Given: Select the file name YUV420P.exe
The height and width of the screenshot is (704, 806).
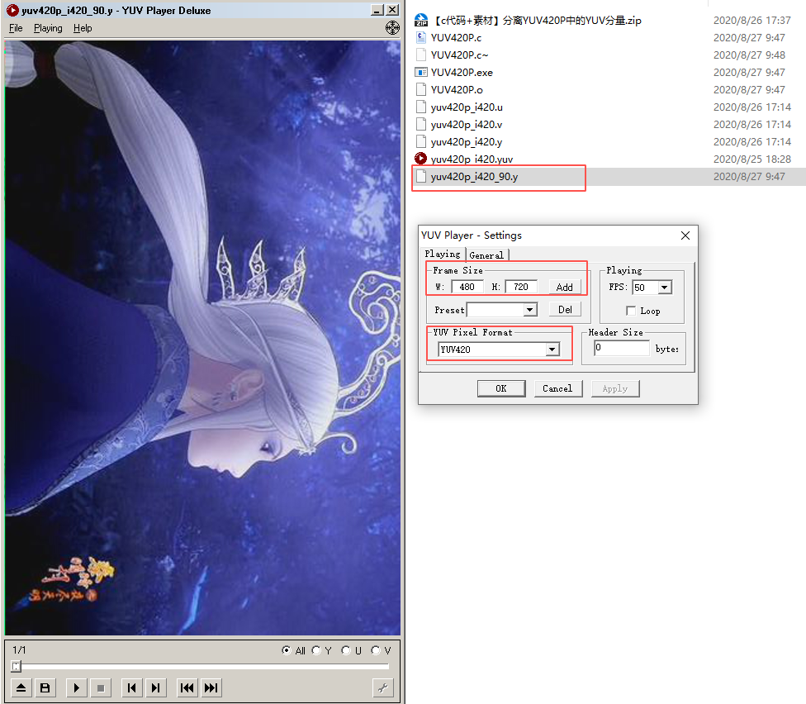Looking at the screenshot, I should 462,73.
